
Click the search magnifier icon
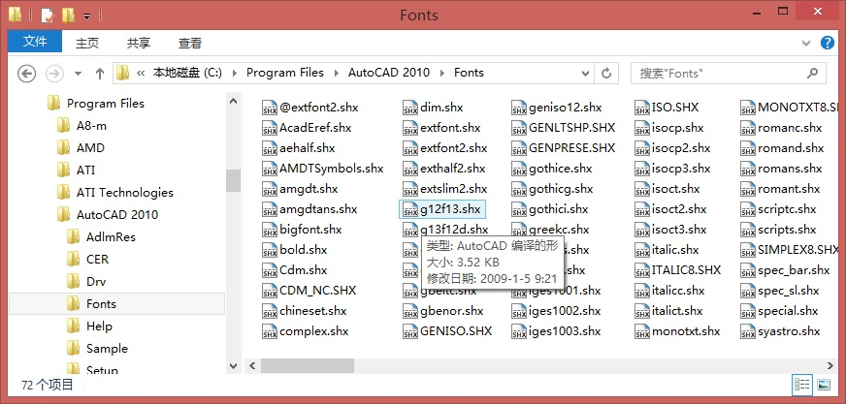(x=812, y=73)
